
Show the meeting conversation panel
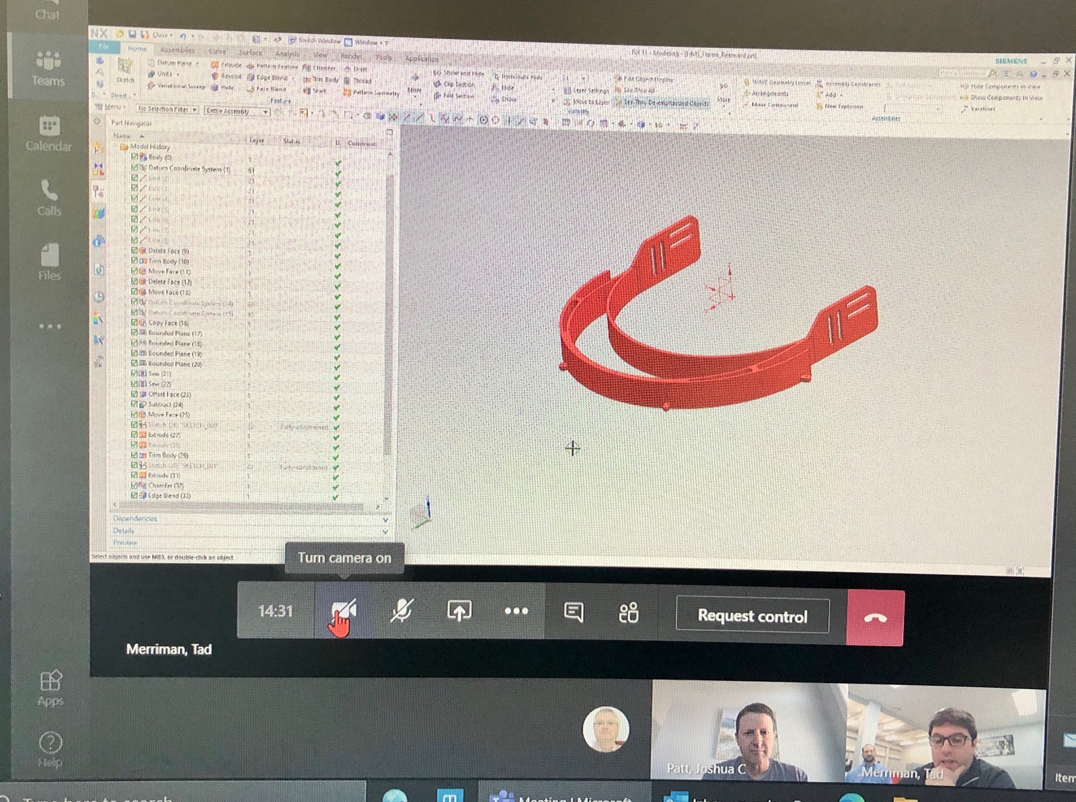pos(574,612)
